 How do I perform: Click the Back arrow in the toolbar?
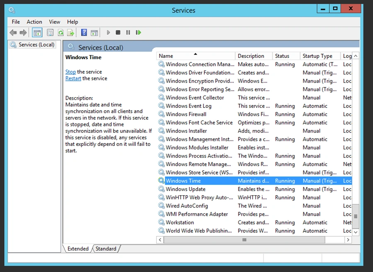point(13,33)
